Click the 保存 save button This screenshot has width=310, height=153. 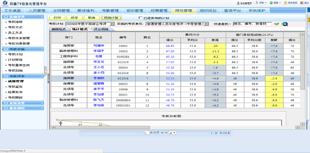tap(74, 18)
